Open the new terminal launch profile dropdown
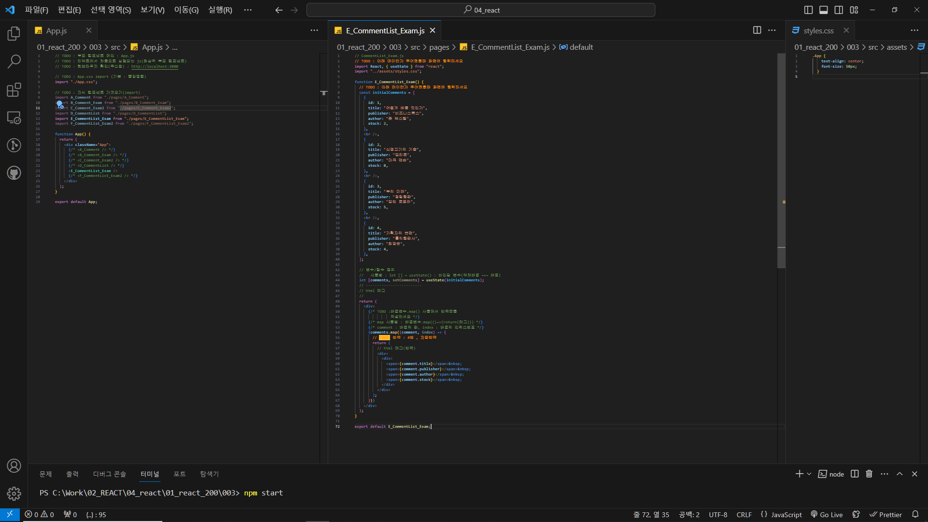Screen dimensions: 928x522 pos(809,474)
